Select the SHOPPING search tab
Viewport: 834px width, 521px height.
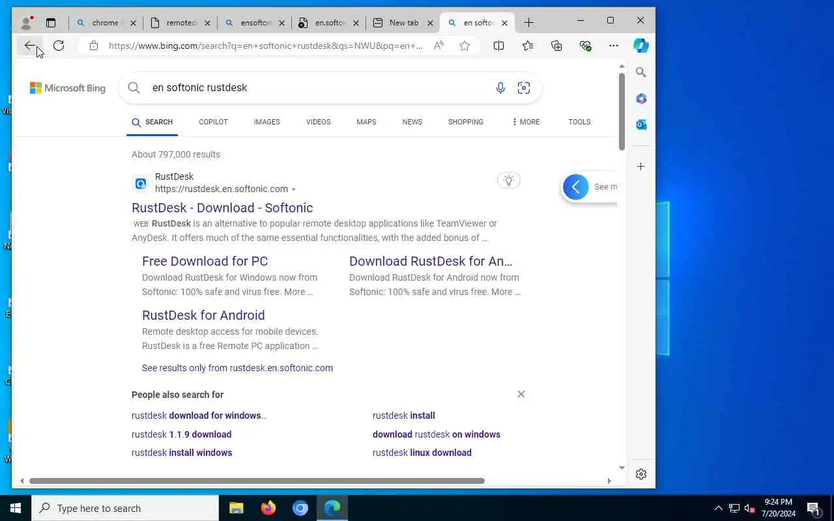[465, 122]
